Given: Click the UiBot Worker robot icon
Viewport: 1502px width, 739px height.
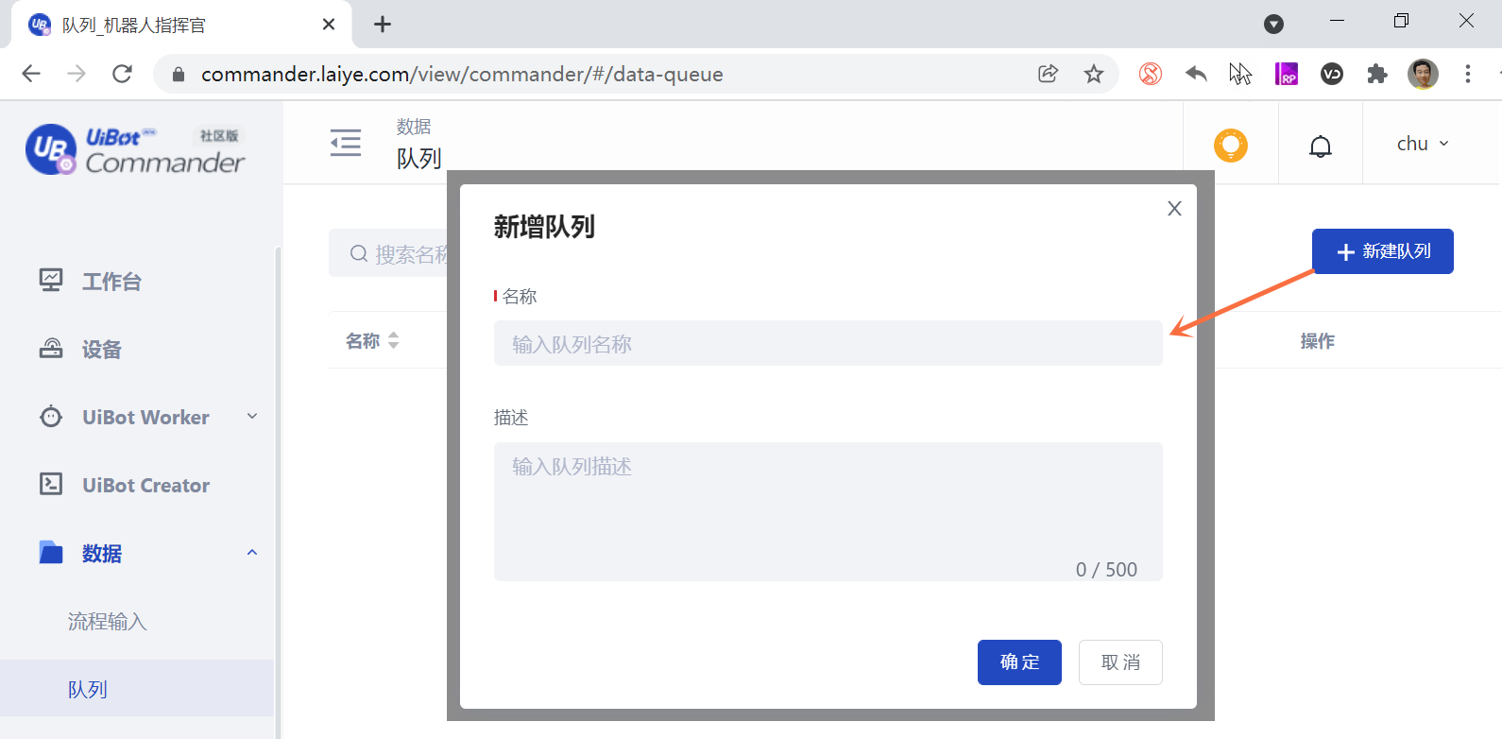Looking at the screenshot, I should pyautogui.click(x=51, y=417).
